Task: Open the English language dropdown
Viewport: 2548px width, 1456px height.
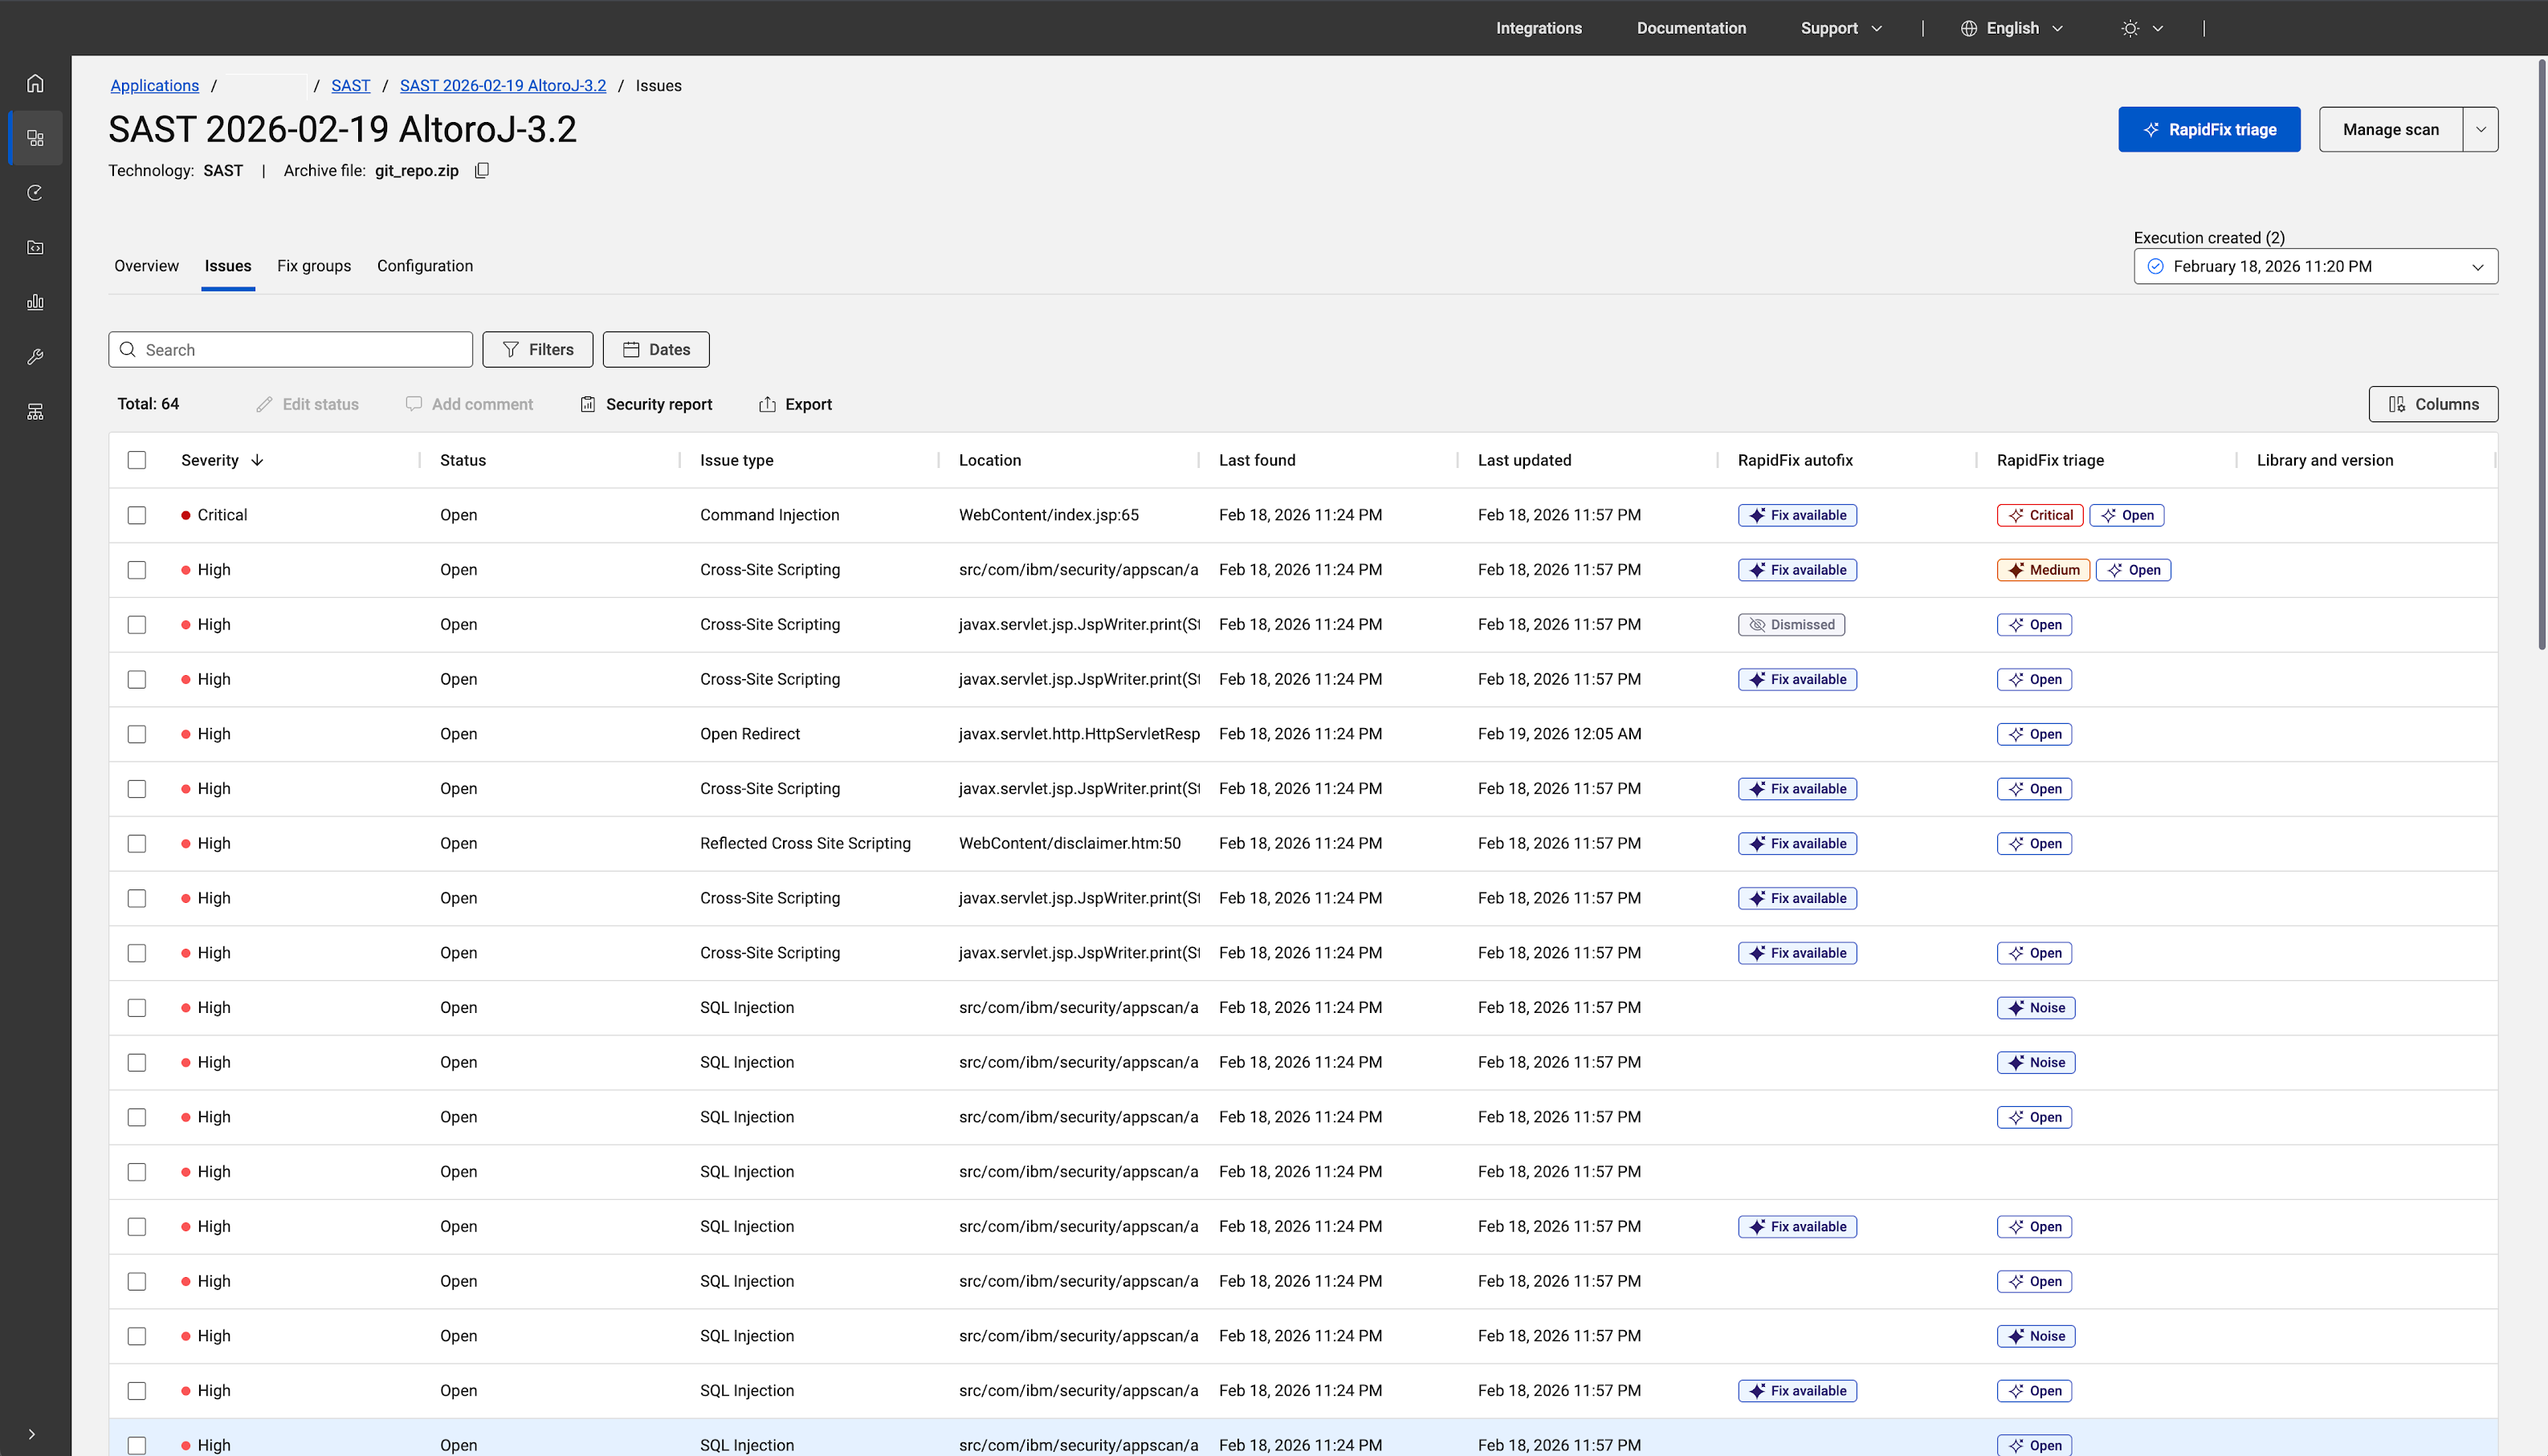Action: (2012, 28)
